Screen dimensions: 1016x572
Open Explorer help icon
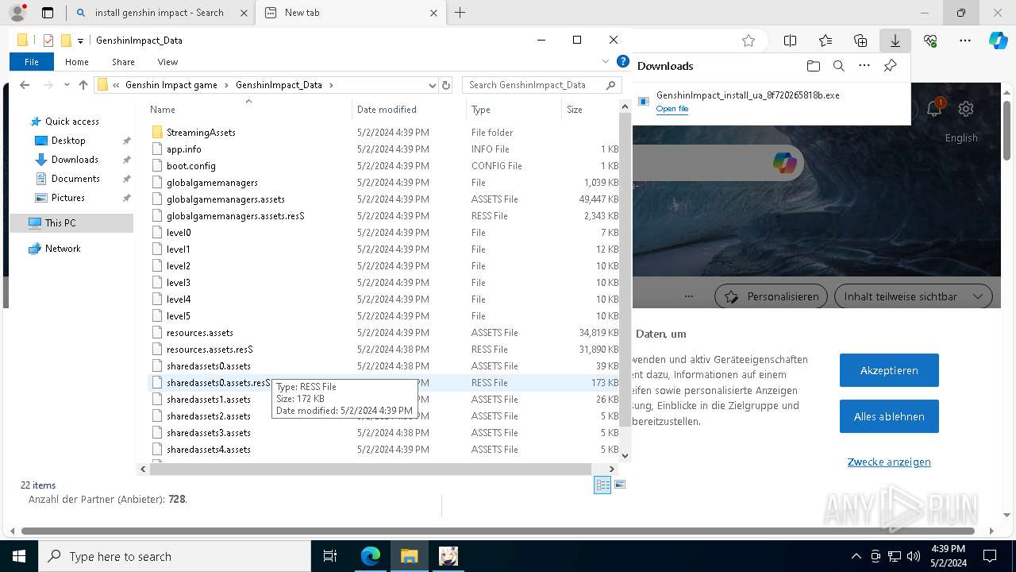click(623, 62)
